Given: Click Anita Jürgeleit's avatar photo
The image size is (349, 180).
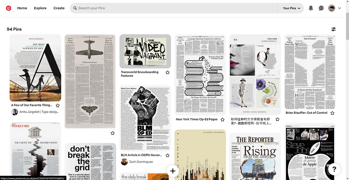Looking at the screenshot, I should pyautogui.click(x=15, y=112).
